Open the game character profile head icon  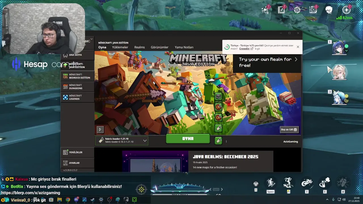click(329, 10)
